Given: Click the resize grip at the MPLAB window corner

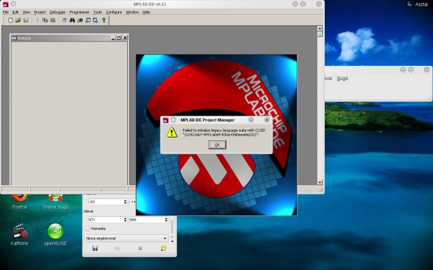Looking at the screenshot, I should click(322, 190).
